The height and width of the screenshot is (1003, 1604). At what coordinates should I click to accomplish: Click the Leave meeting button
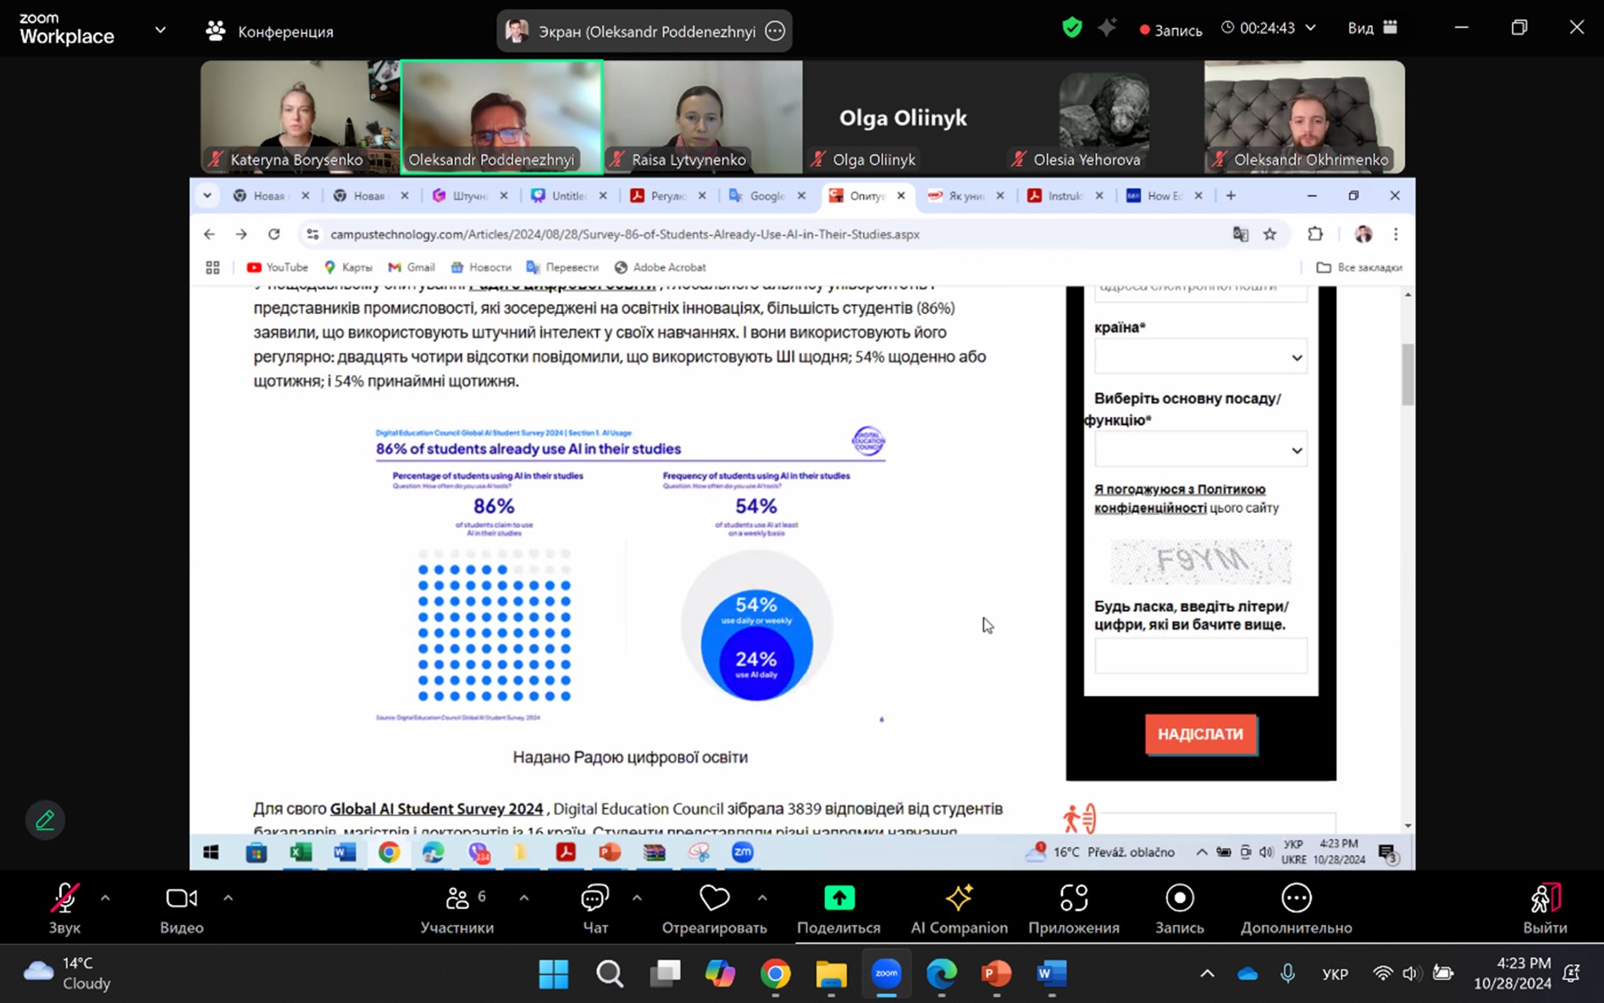pyautogui.click(x=1545, y=908)
